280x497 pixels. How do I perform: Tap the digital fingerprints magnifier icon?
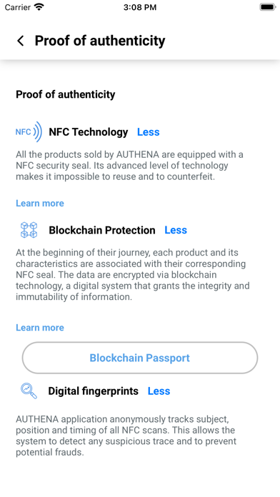click(x=29, y=391)
